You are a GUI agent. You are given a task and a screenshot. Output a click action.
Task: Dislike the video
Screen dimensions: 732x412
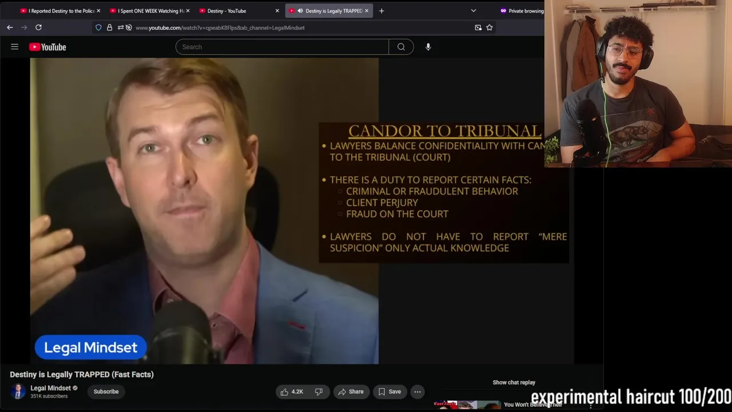tap(319, 391)
